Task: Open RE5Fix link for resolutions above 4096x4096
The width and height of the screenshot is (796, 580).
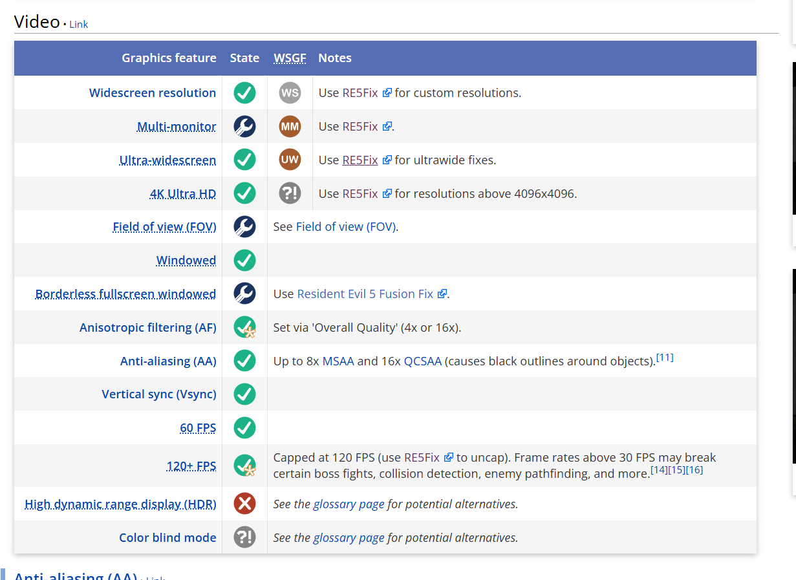Action: (x=360, y=193)
